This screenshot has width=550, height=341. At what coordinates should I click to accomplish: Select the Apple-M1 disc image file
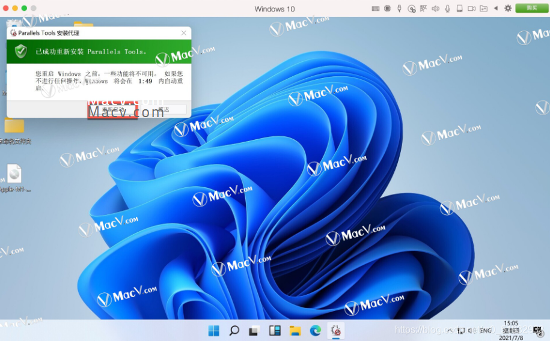pos(14,178)
